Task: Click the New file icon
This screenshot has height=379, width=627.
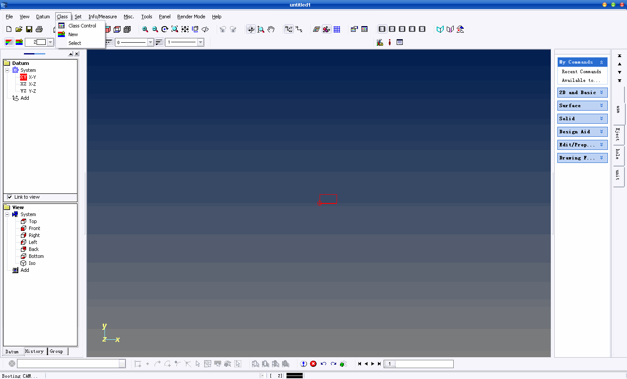Action: 9,29
